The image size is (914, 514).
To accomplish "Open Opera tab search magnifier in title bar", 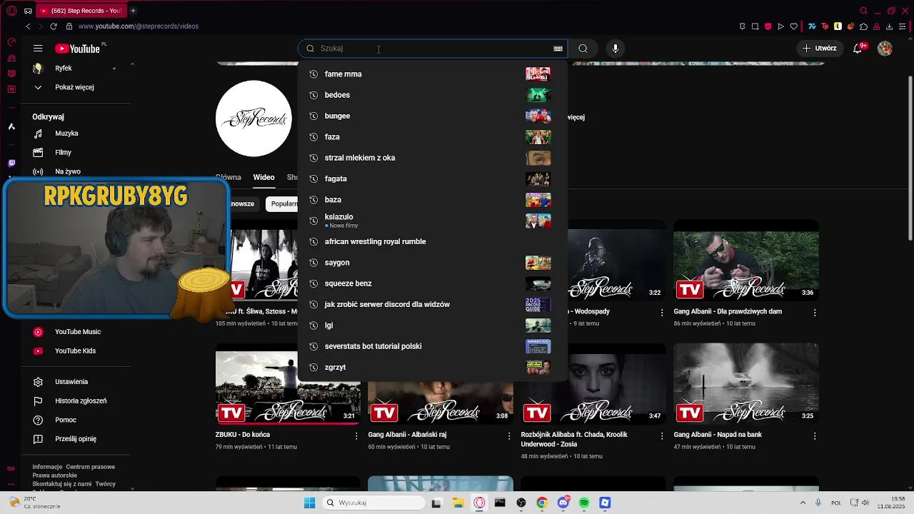I will coord(864,11).
